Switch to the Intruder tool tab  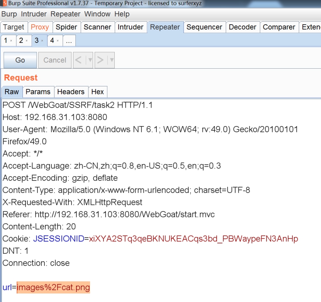coord(131,27)
